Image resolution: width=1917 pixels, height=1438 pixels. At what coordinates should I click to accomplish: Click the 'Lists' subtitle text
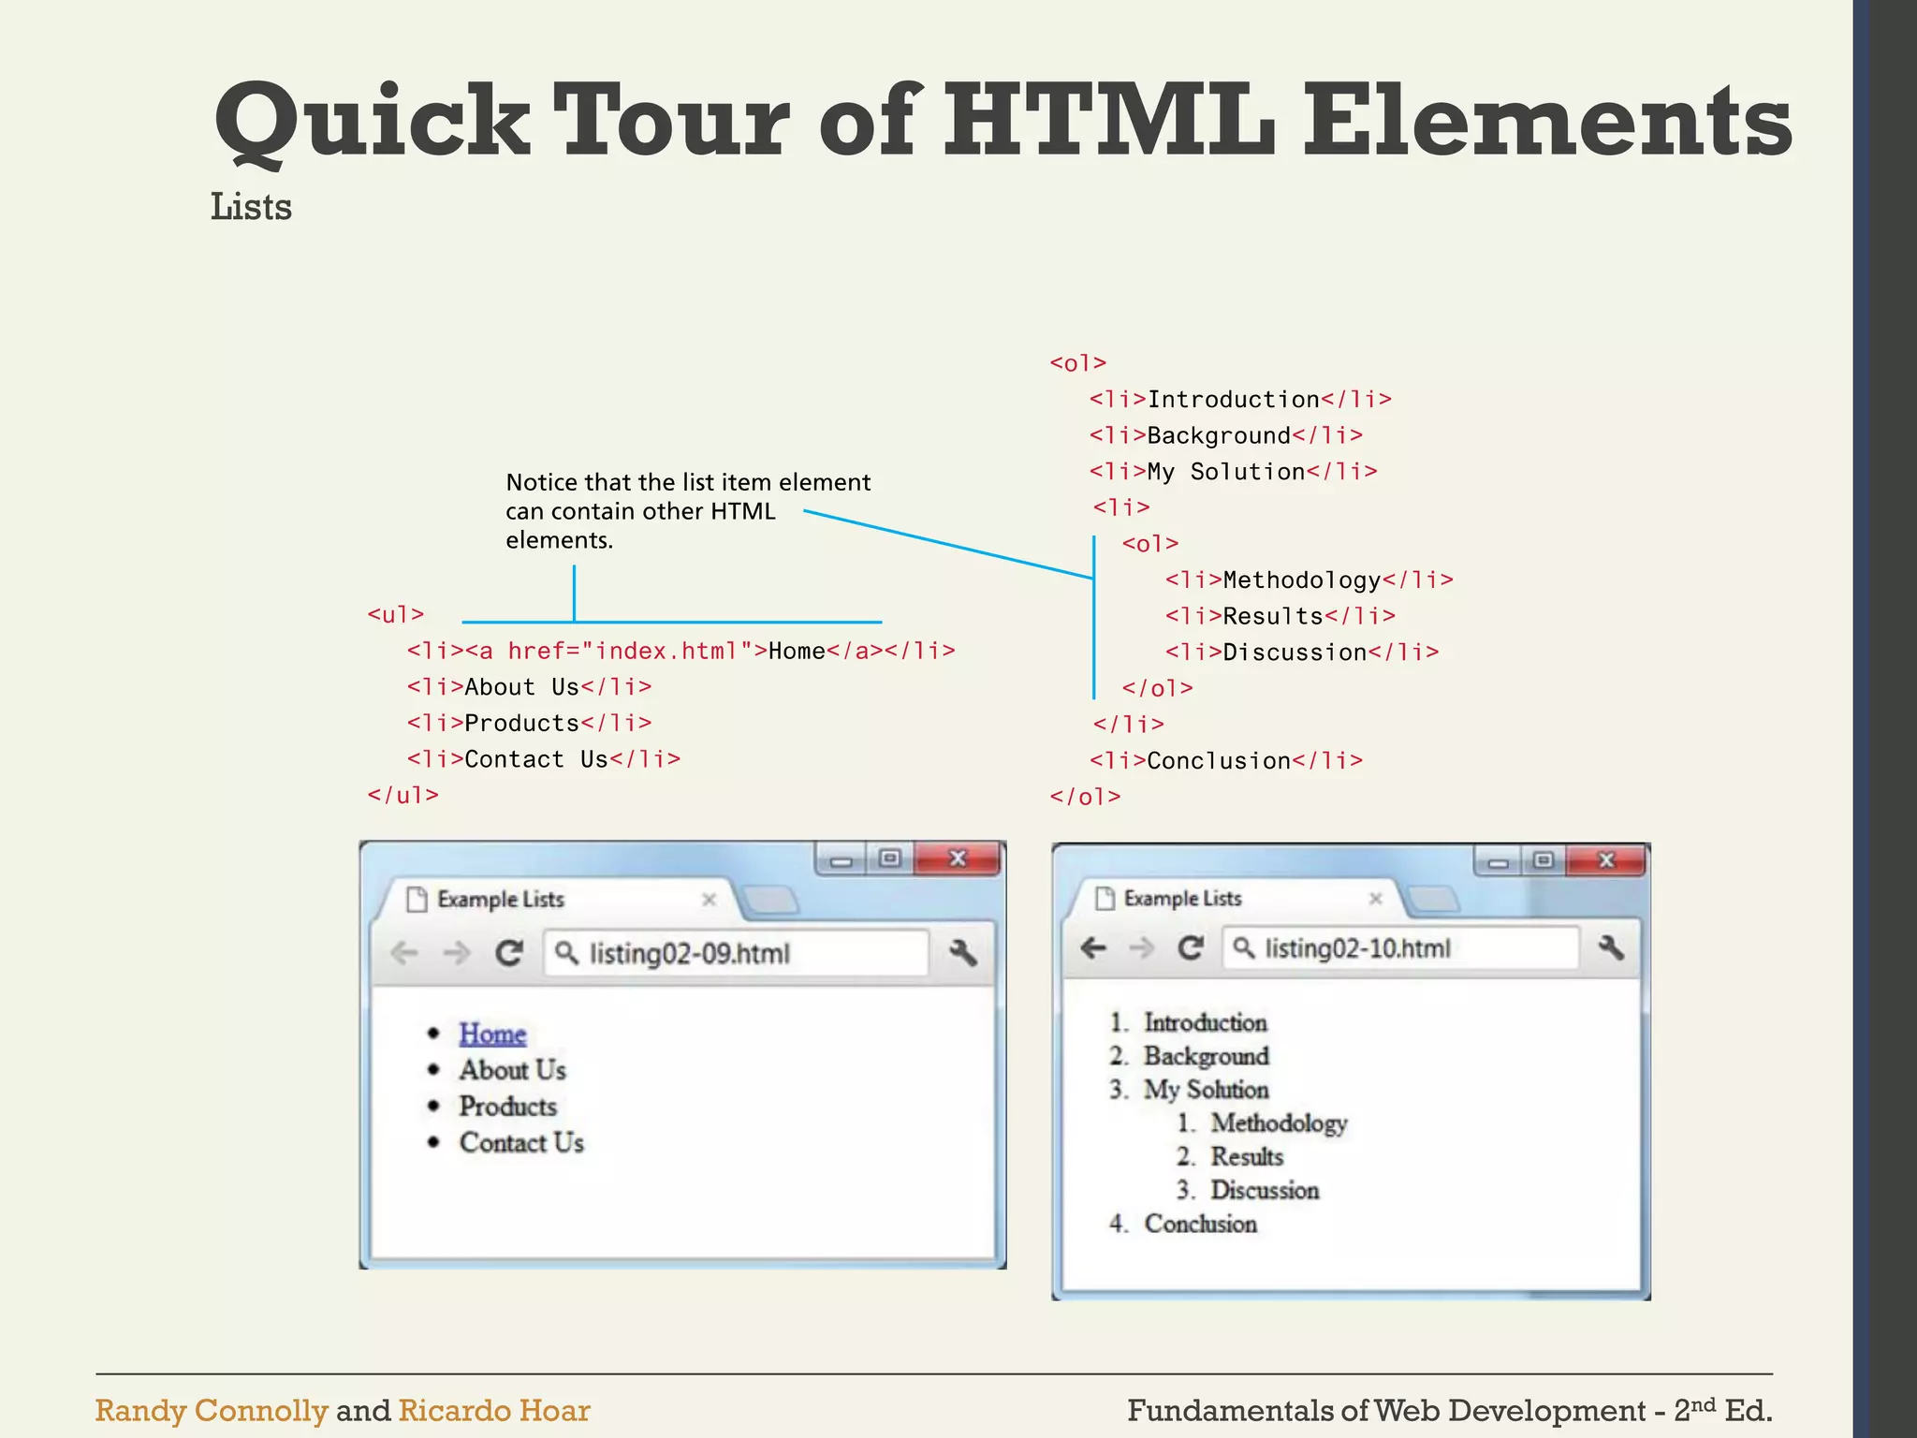click(x=251, y=207)
